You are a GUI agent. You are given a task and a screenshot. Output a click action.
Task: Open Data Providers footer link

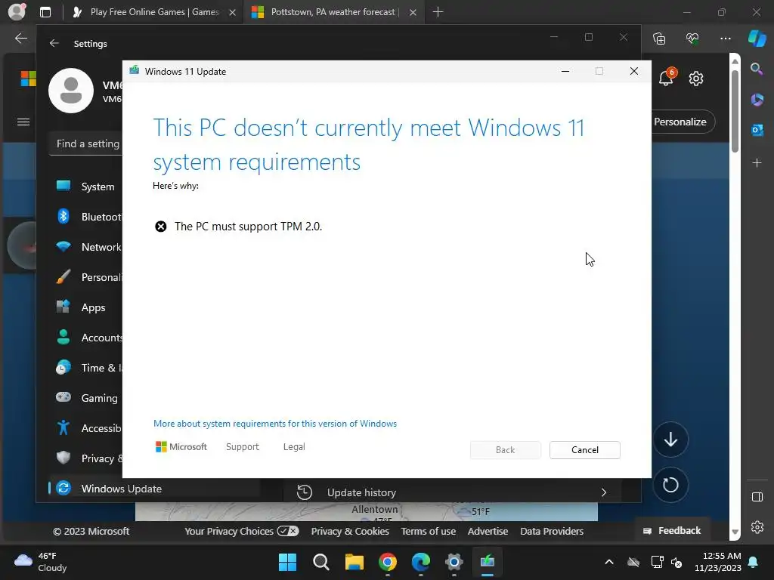[551, 531]
